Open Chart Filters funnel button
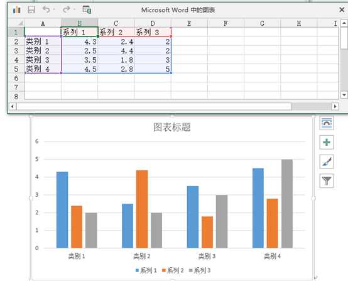This screenshot has width=348, height=281. pos(327,180)
